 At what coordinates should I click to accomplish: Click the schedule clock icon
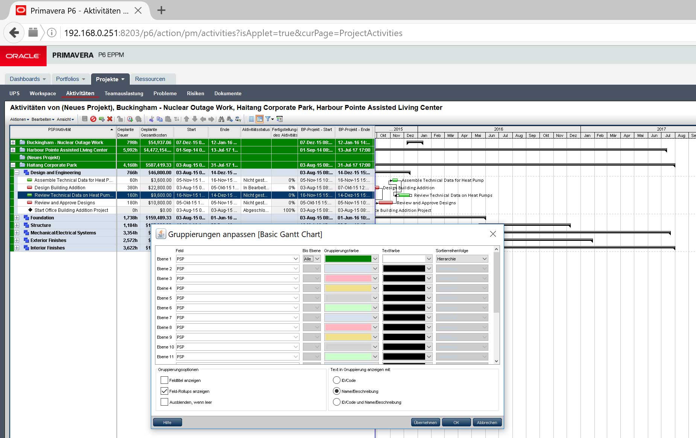130,119
